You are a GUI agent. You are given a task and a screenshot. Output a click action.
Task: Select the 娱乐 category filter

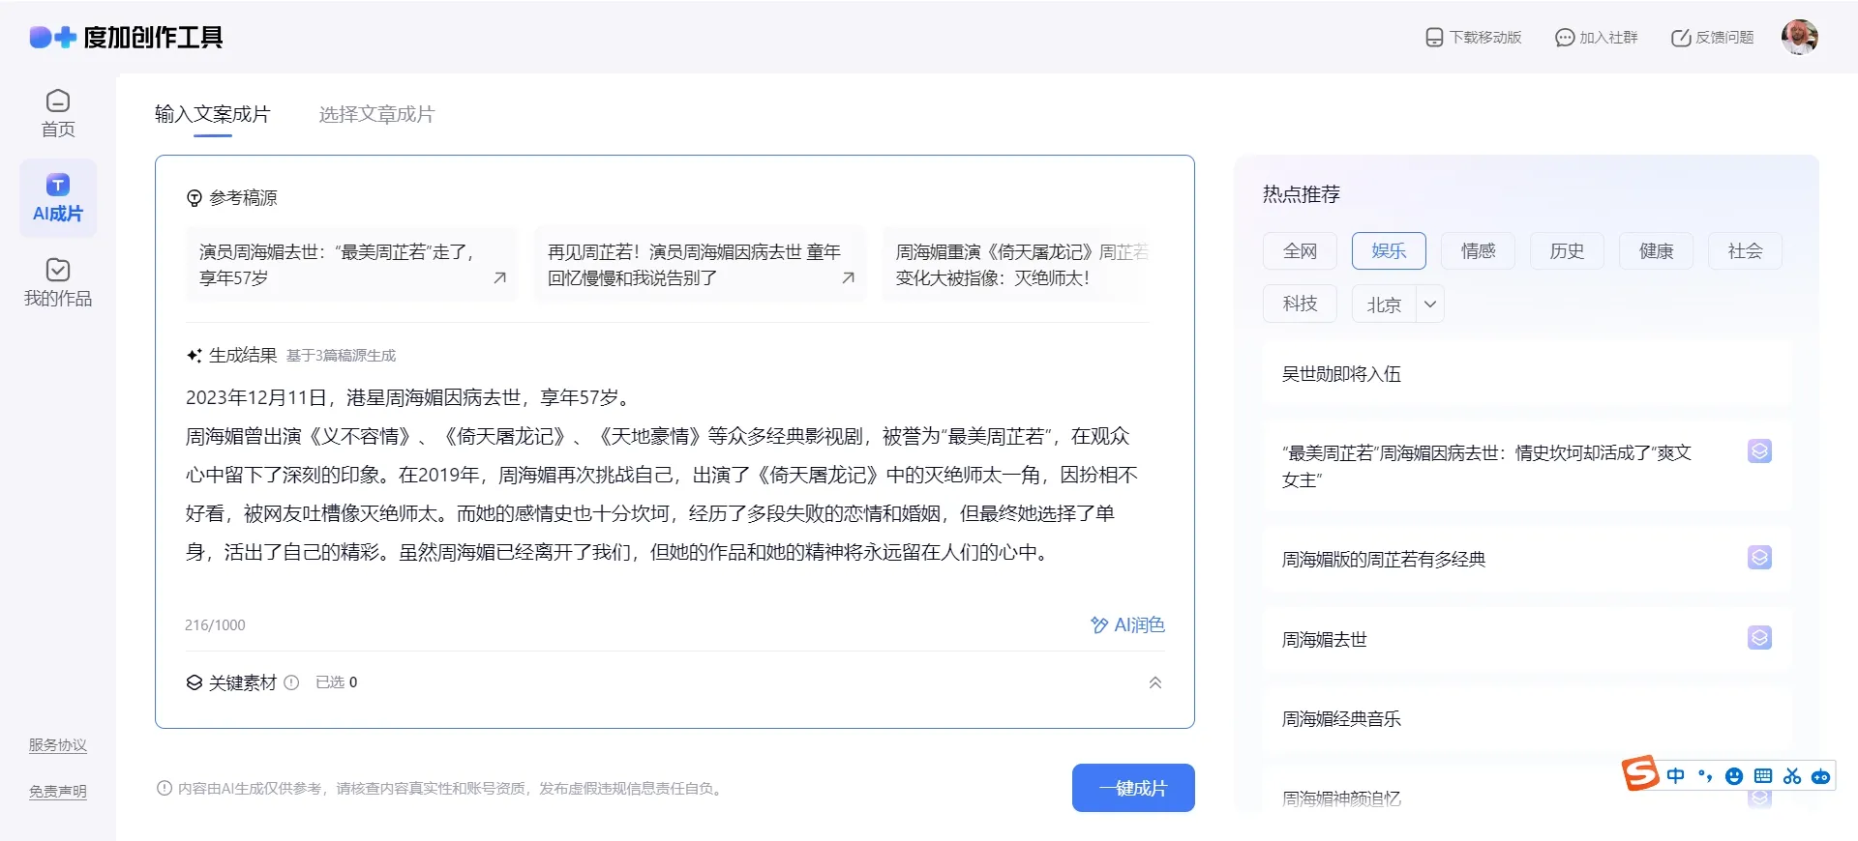[1389, 251]
